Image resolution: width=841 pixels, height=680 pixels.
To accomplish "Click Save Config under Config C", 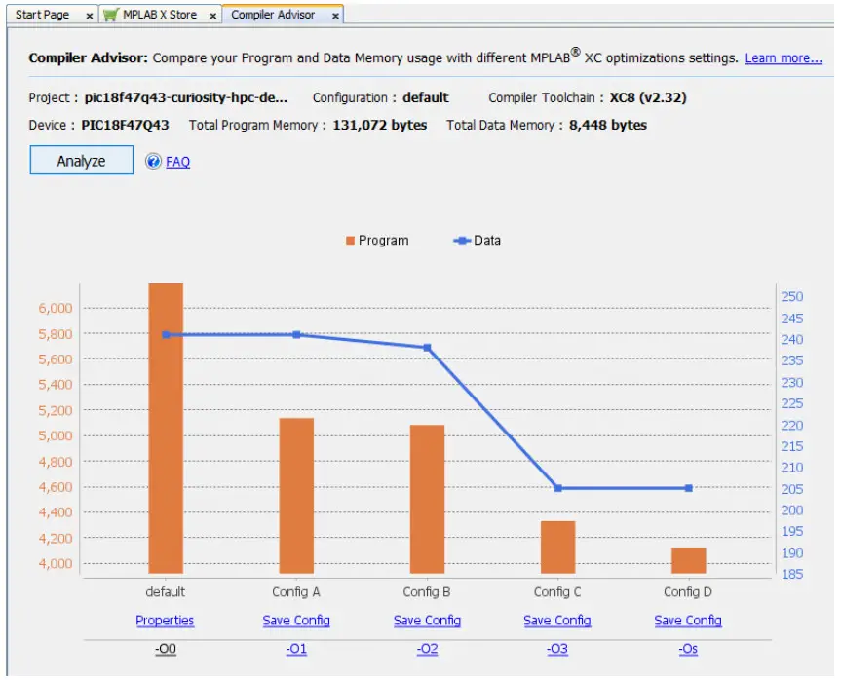I will [557, 621].
